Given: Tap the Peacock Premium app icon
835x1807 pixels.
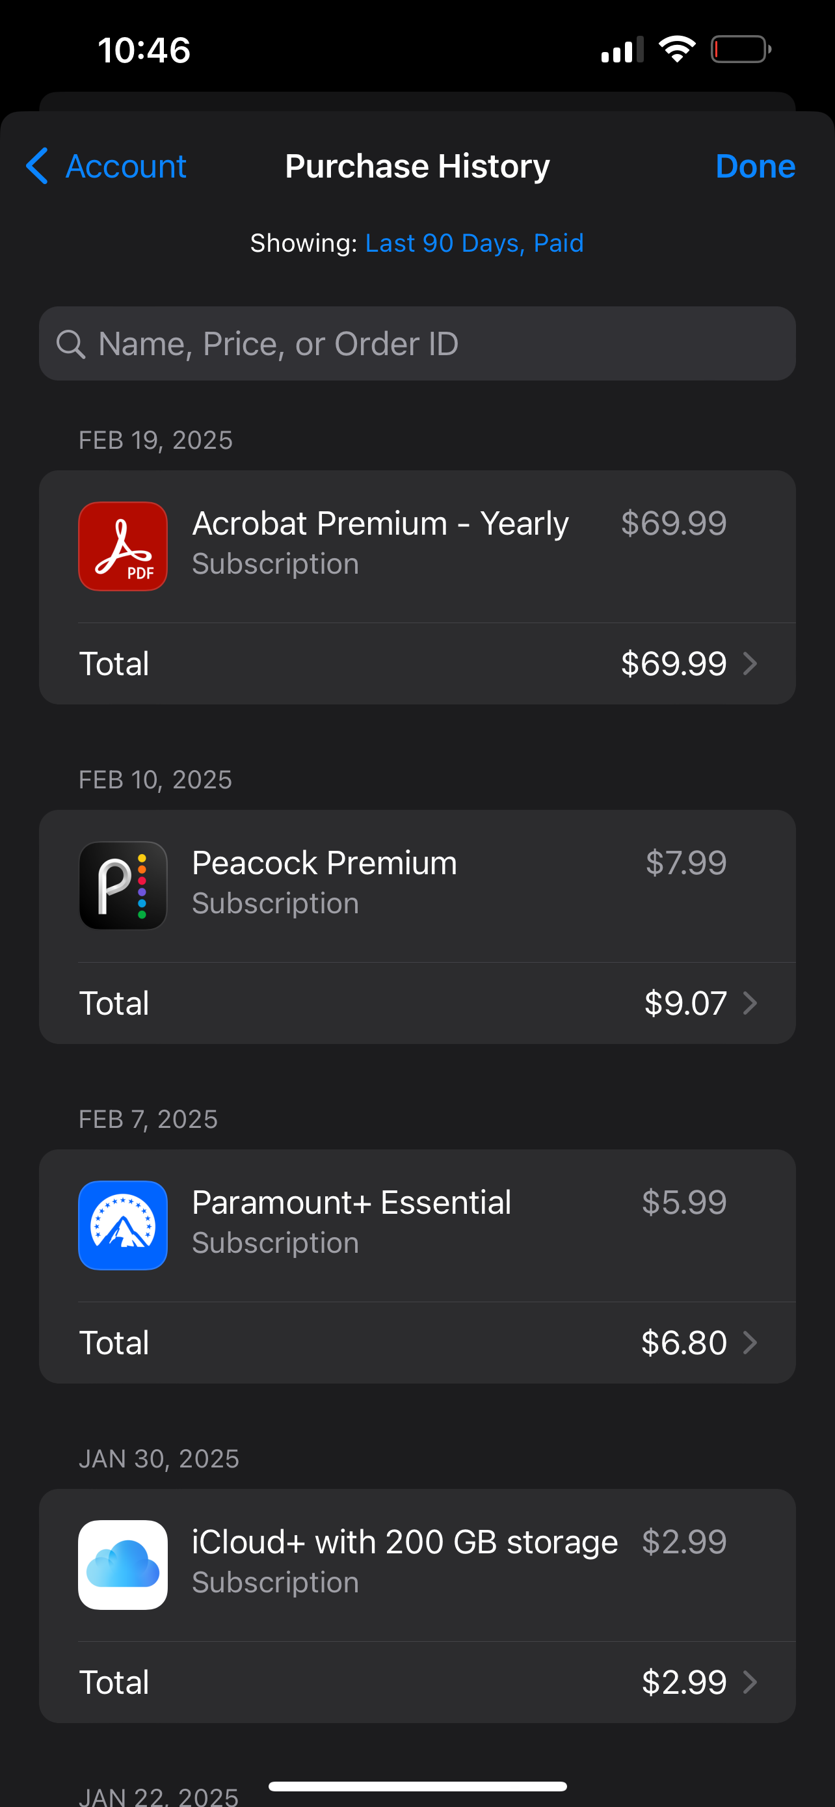Looking at the screenshot, I should pyautogui.click(x=123, y=886).
